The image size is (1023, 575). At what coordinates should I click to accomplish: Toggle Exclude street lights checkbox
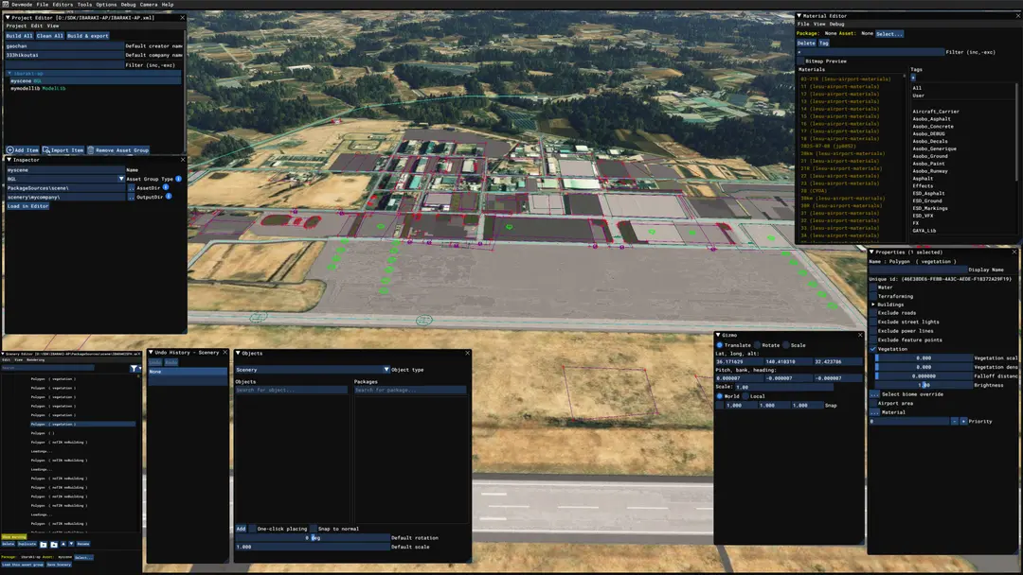[873, 322]
